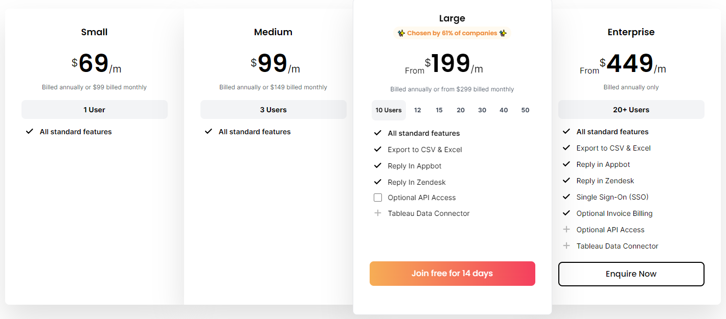Screen dimensions: 726x319
Task: Click the 1 User box in Small plan
Action: tap(95, 110)
